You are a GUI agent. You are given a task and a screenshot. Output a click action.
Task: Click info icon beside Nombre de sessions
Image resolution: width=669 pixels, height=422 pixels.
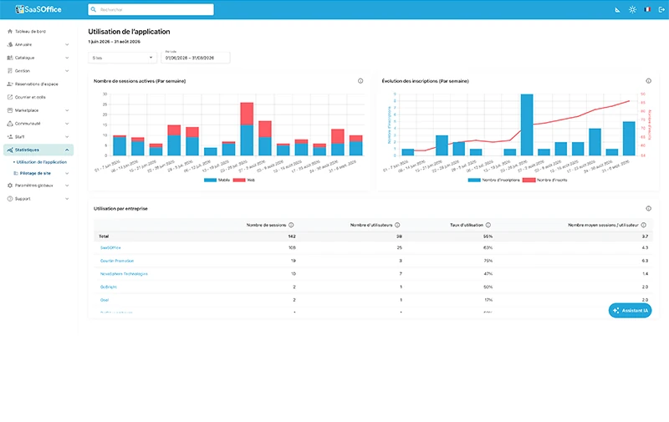coord(291,225)
